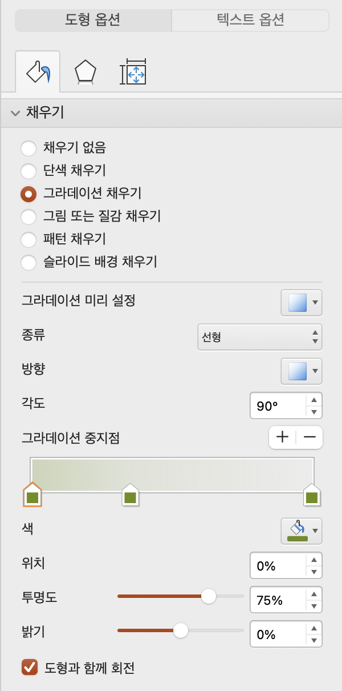The image size is (342, 691).
Task: Switch to 도형 옵션 tab
Action: (x=93, y=21)
